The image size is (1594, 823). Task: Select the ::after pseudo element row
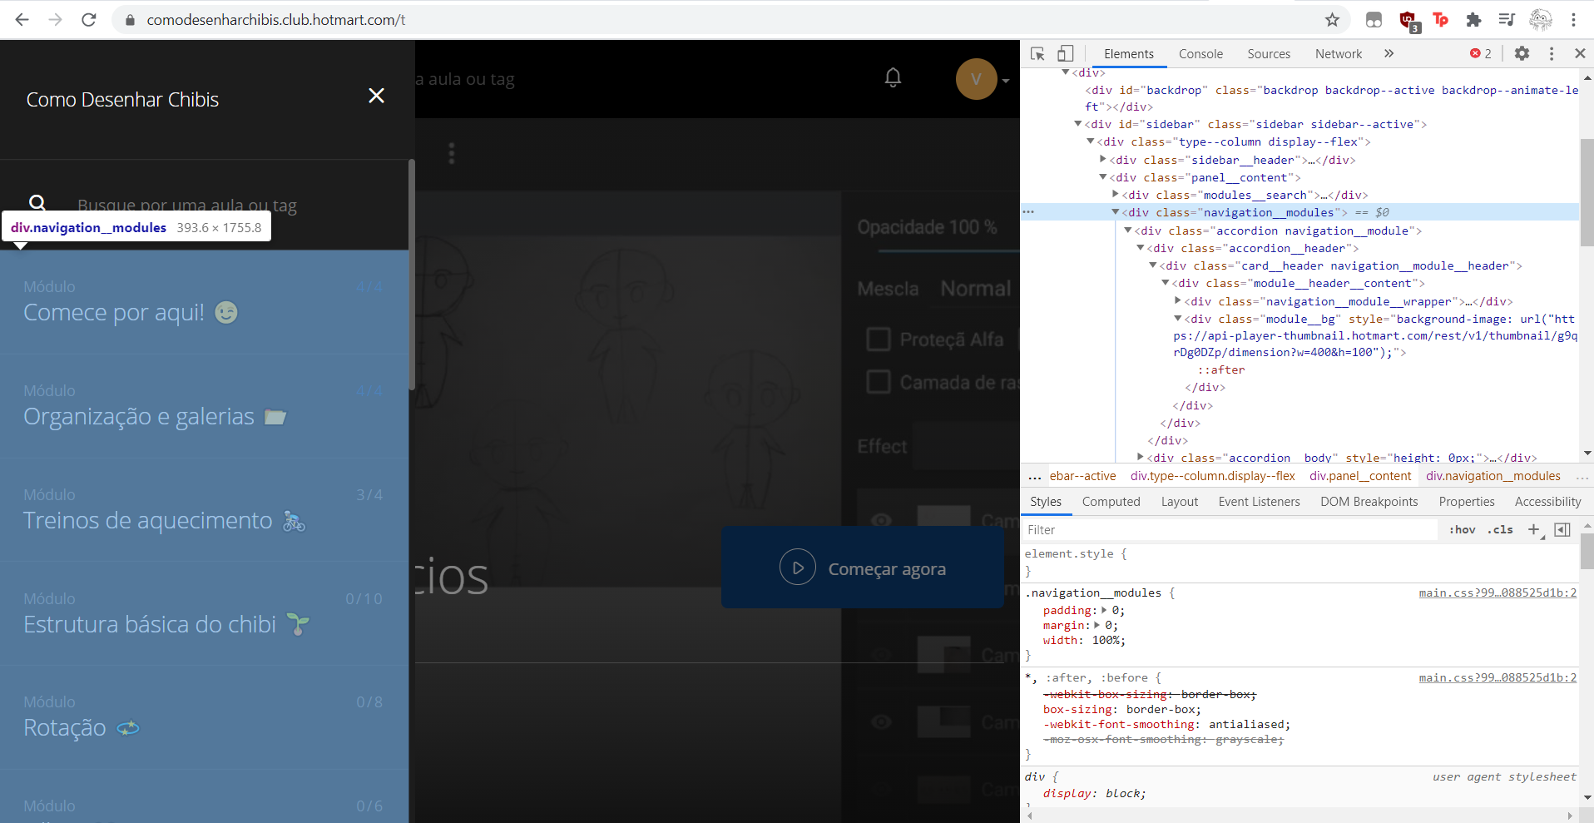pos(1221,369)
